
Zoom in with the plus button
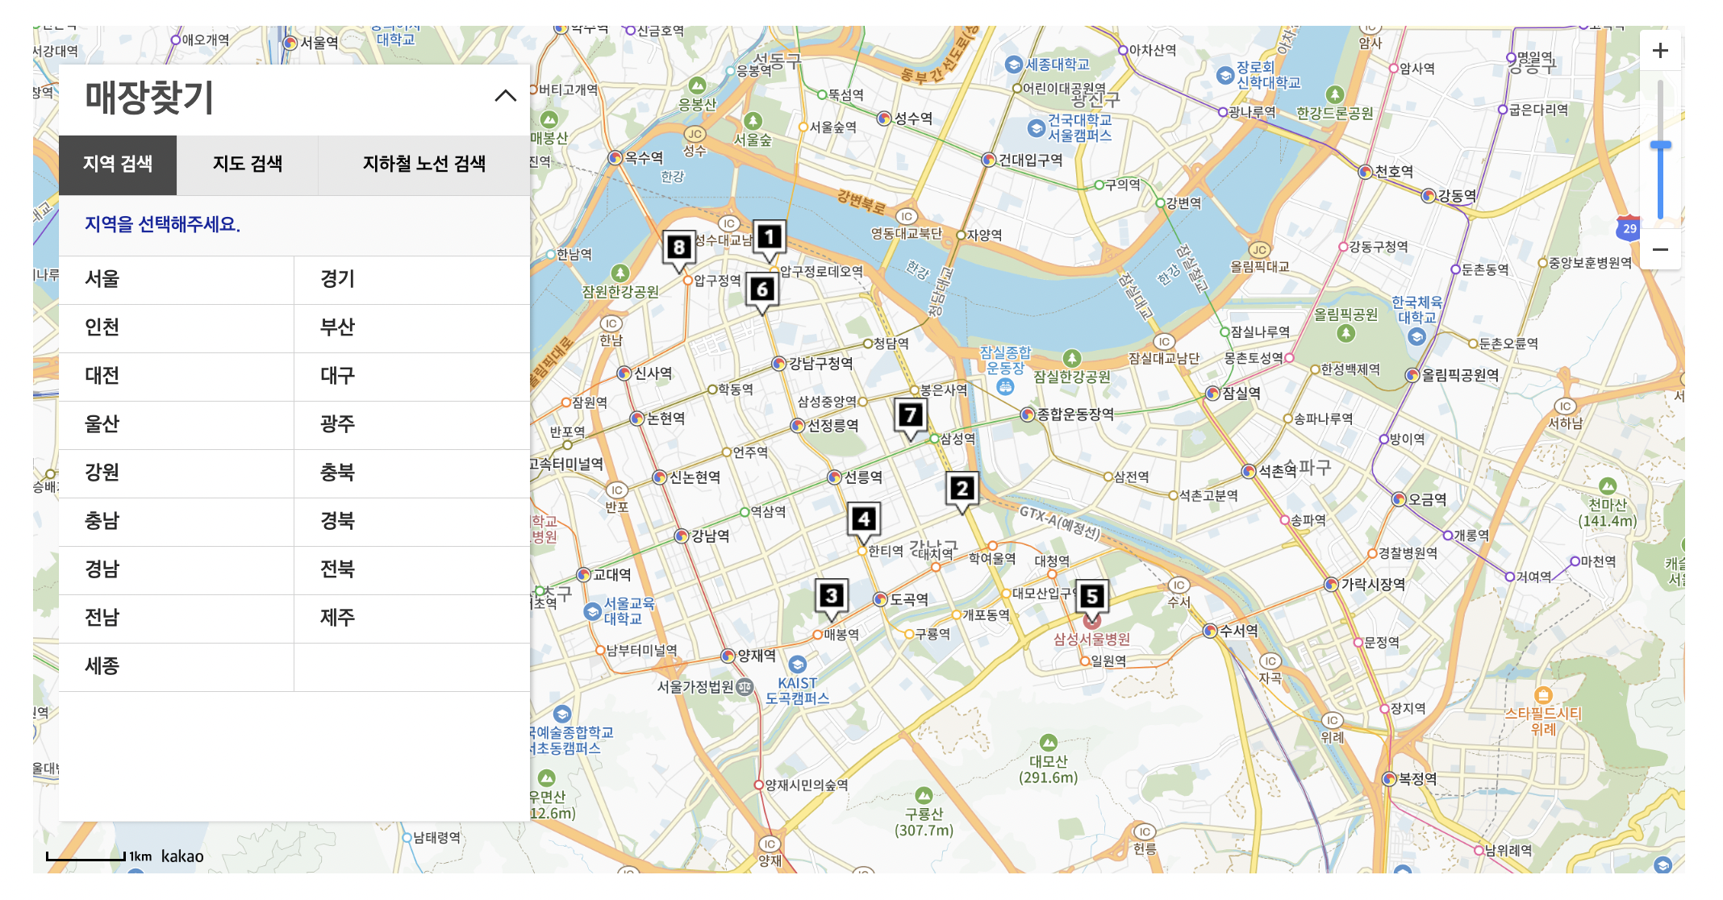1660,51
